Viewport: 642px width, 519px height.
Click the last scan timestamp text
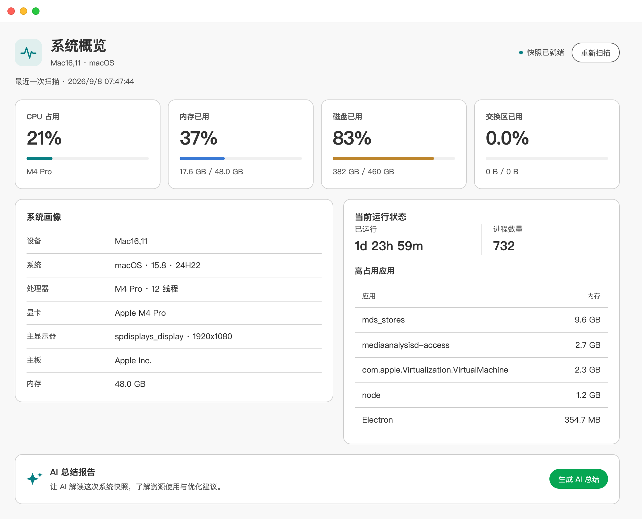click(x=74, y=82)
